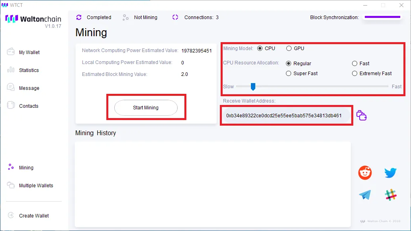The image size is (411, 231).
Task: Click the sync Completed refresh icon
Action: tap(79, 17)
